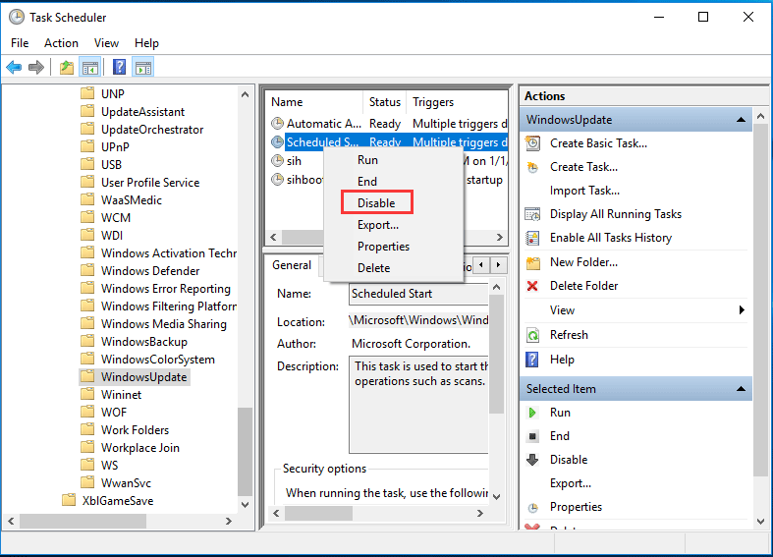Switch to the General tab
This screenshot has width=773, height=557.
click(x=292, y=265)
